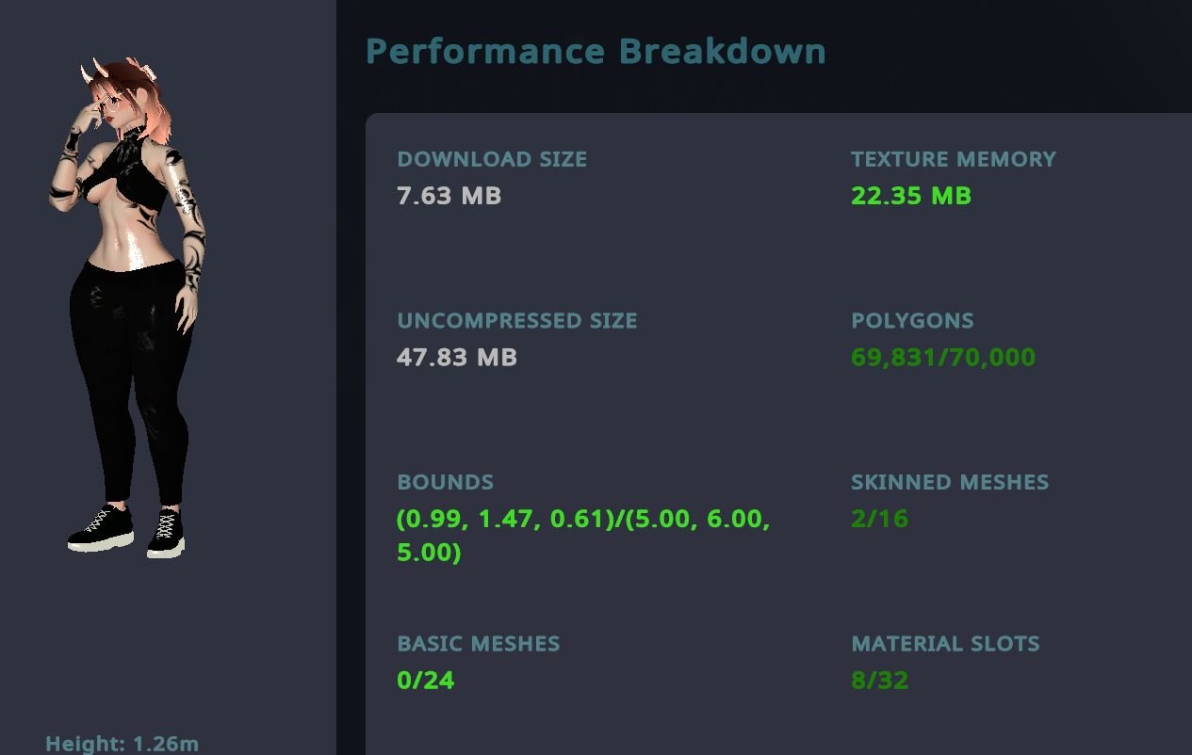Click the 8/32 material slots value
The height and width of the screenshot is (755, 1192).
coord(880,681)
